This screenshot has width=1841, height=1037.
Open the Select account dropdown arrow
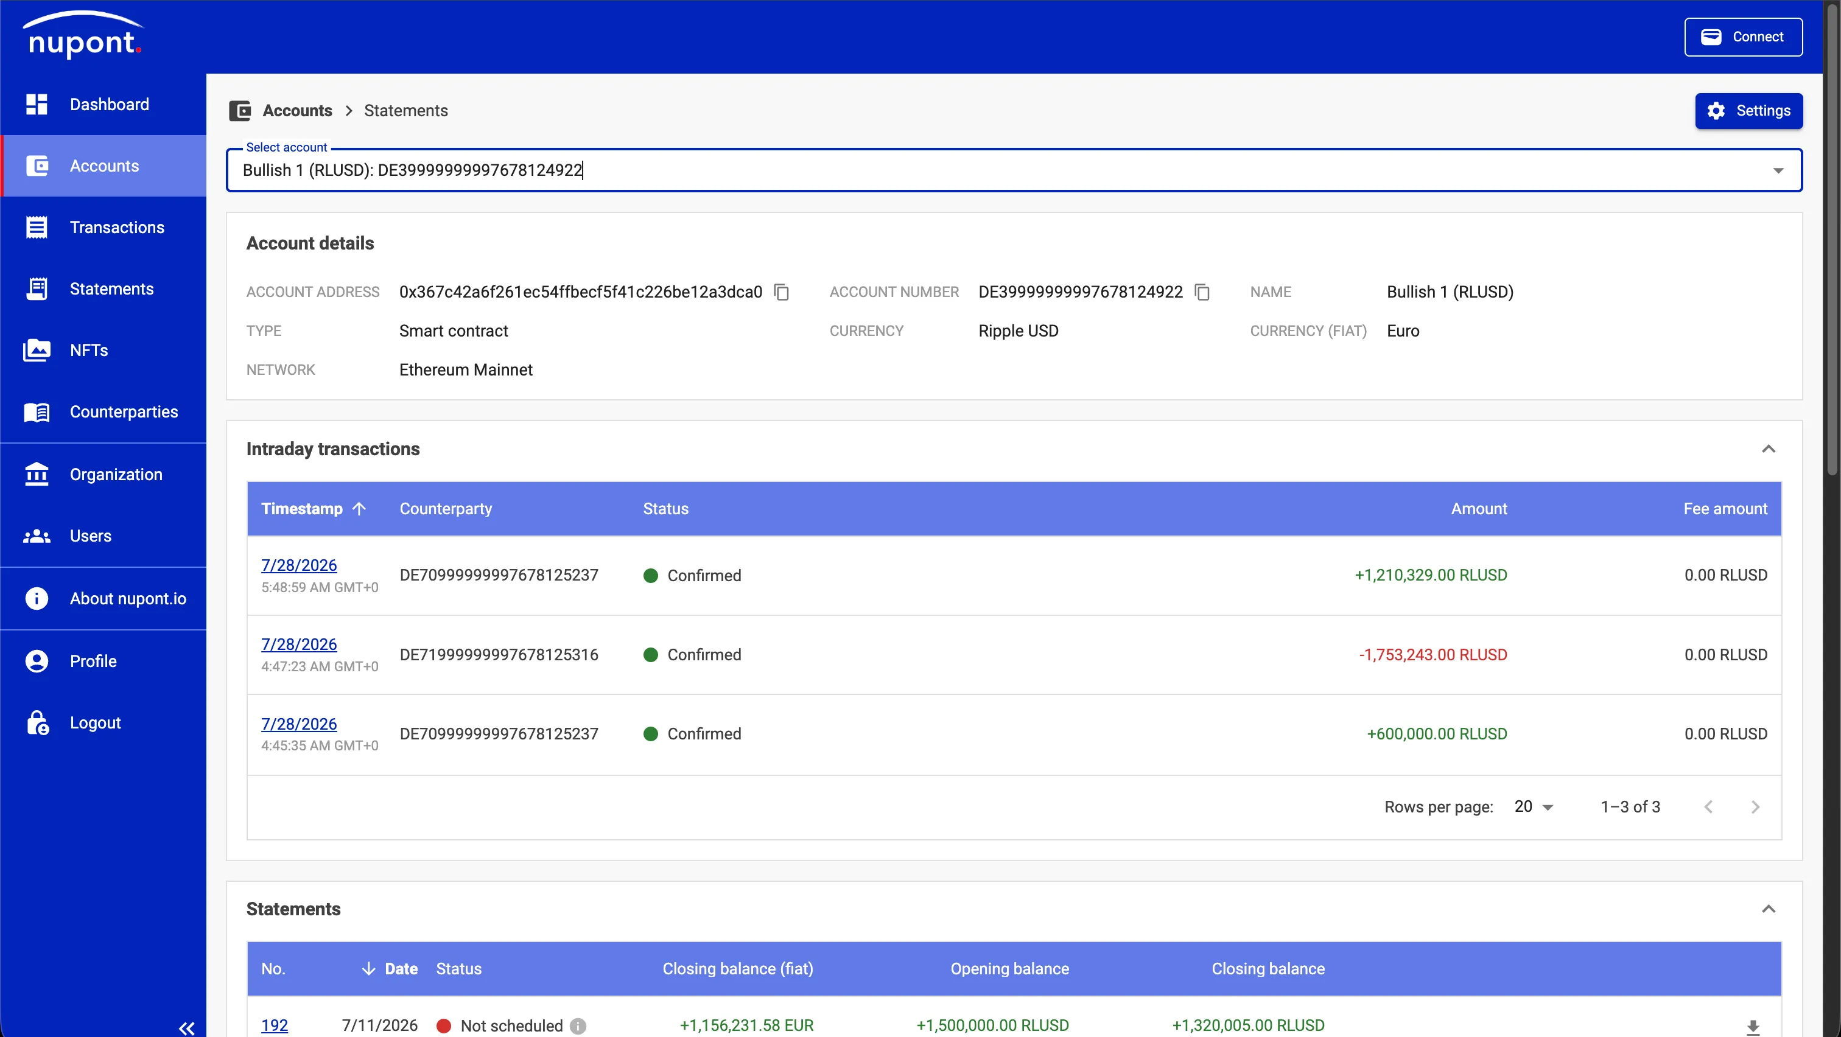[x=1778, y=170]
